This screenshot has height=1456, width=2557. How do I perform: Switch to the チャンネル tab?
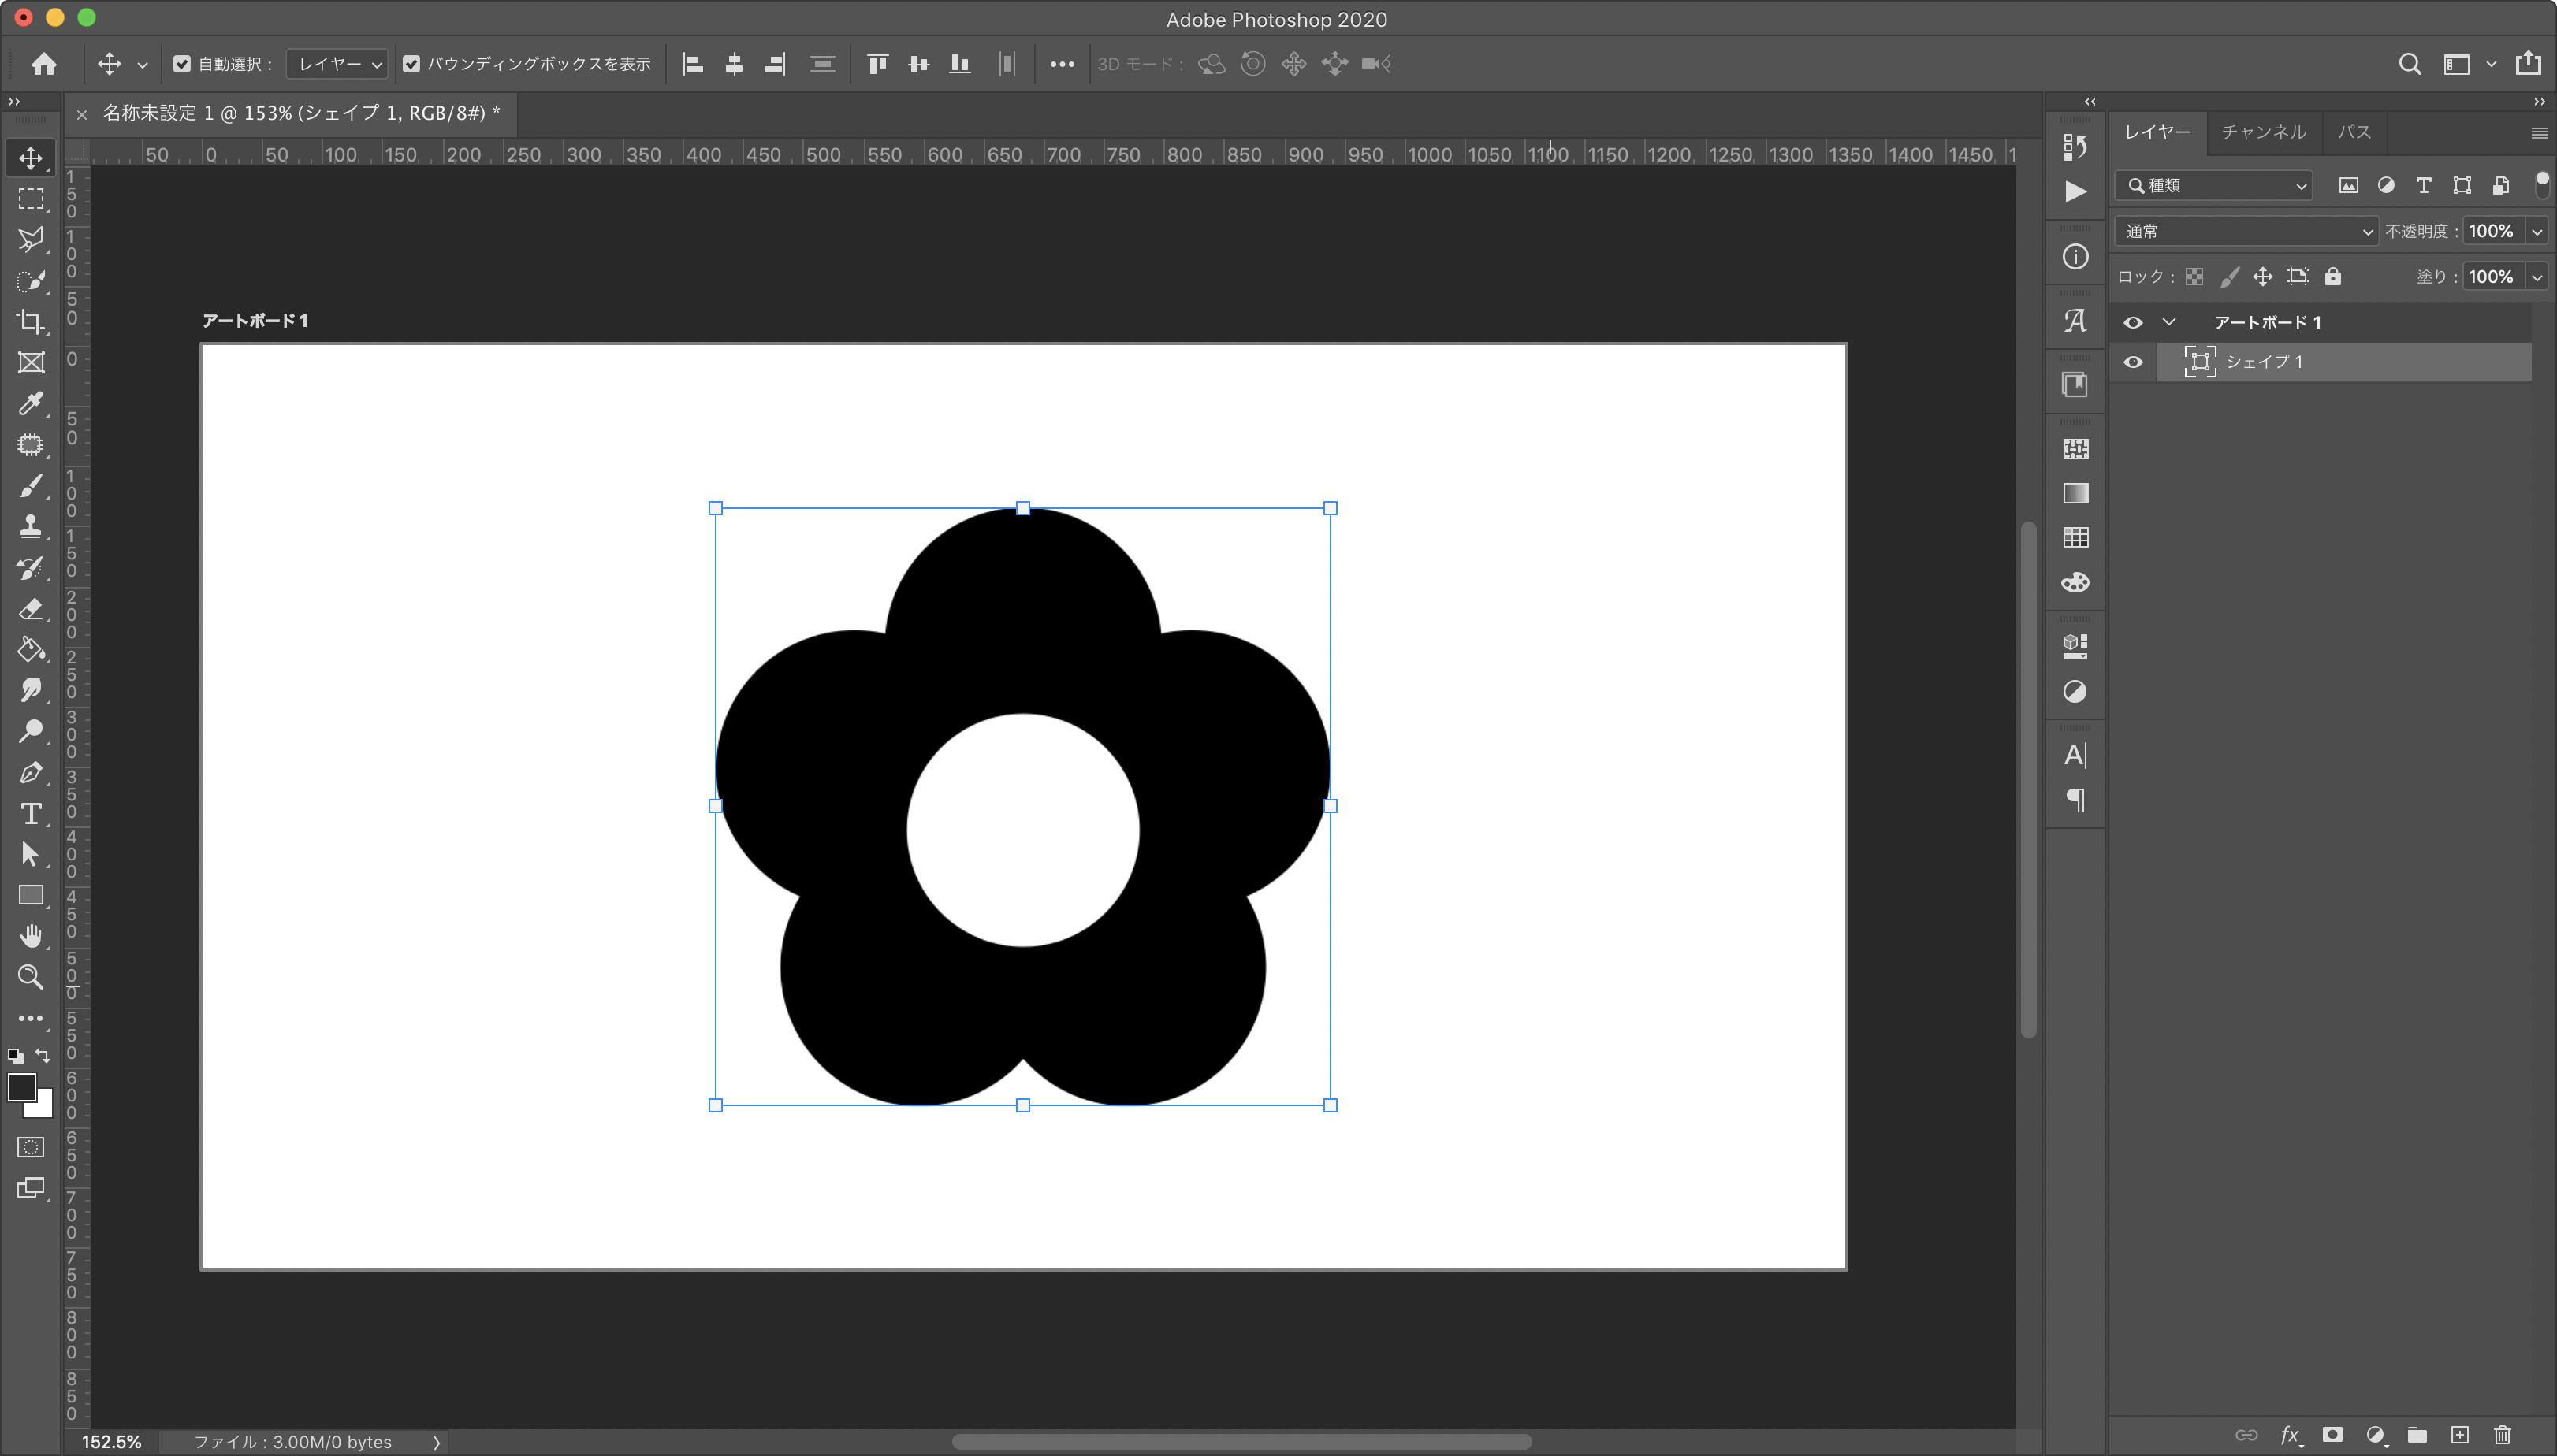click(x=2263, y=132)
